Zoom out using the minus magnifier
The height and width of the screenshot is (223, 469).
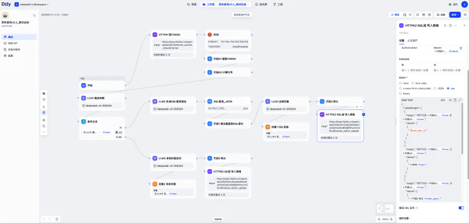coord(379,219)
